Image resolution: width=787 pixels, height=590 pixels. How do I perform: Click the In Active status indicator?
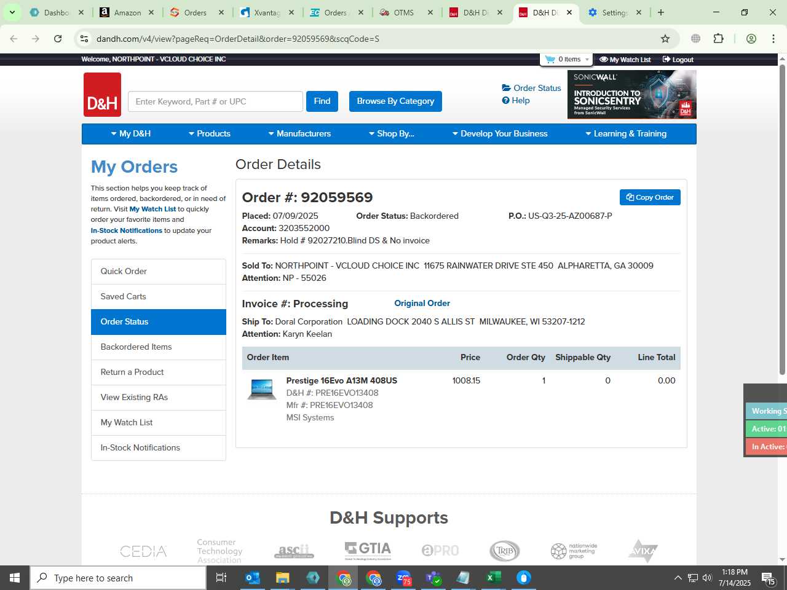(766, 447)
